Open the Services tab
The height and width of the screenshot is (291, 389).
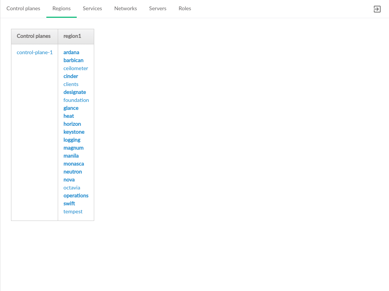tap(92, 8)
